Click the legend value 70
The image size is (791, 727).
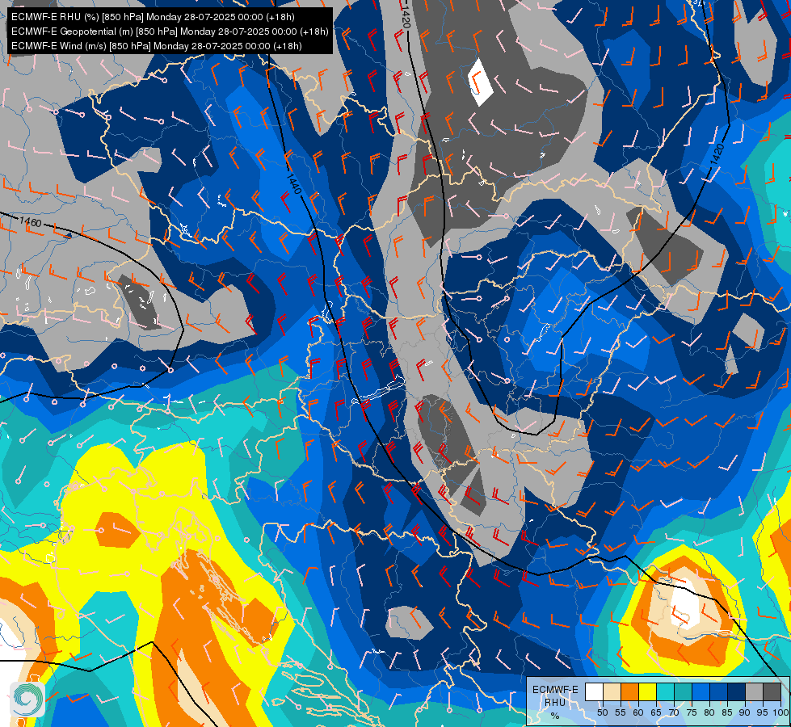(x=674, y=712)
